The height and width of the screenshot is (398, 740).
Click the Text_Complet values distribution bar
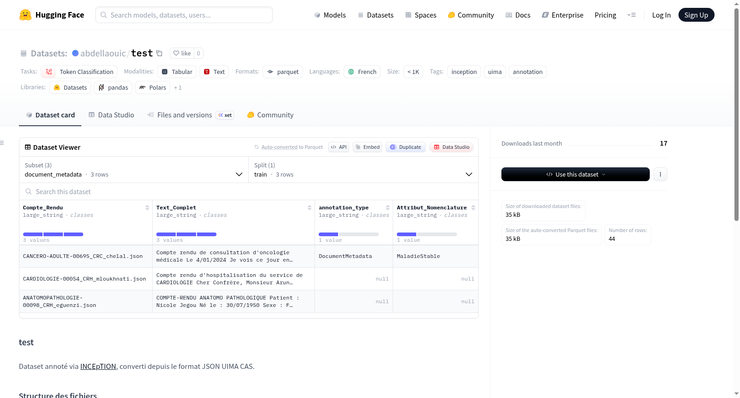point(186,234)
